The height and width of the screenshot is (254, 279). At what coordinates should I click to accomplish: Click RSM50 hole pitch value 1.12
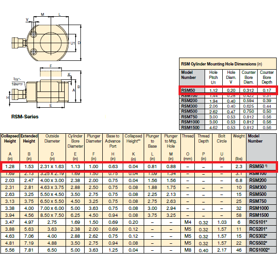point(213,91)
